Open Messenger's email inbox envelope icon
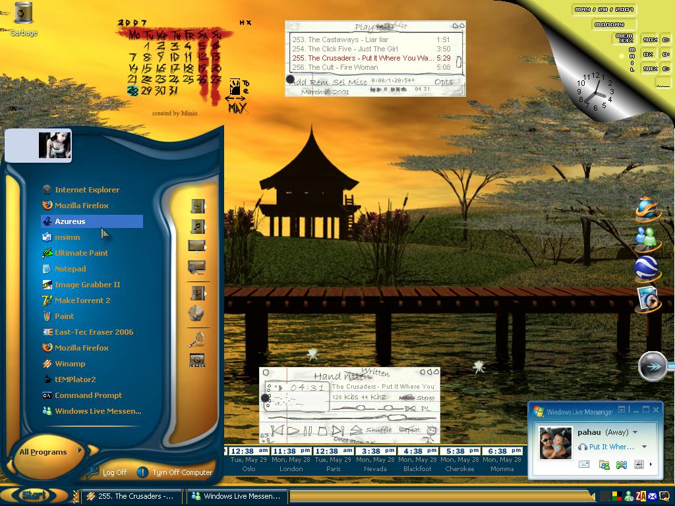This screenshot has width=675, height=506. [x=584, y=464]
